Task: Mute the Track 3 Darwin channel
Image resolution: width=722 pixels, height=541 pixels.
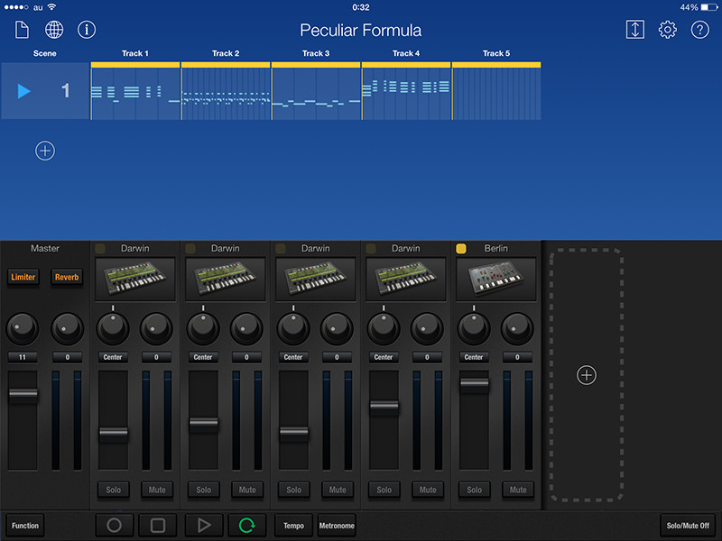Action: 338,490
